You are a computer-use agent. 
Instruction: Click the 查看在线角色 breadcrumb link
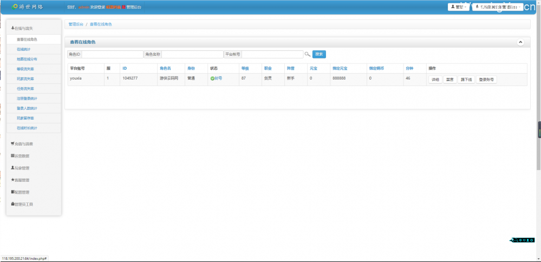[101, 24]
